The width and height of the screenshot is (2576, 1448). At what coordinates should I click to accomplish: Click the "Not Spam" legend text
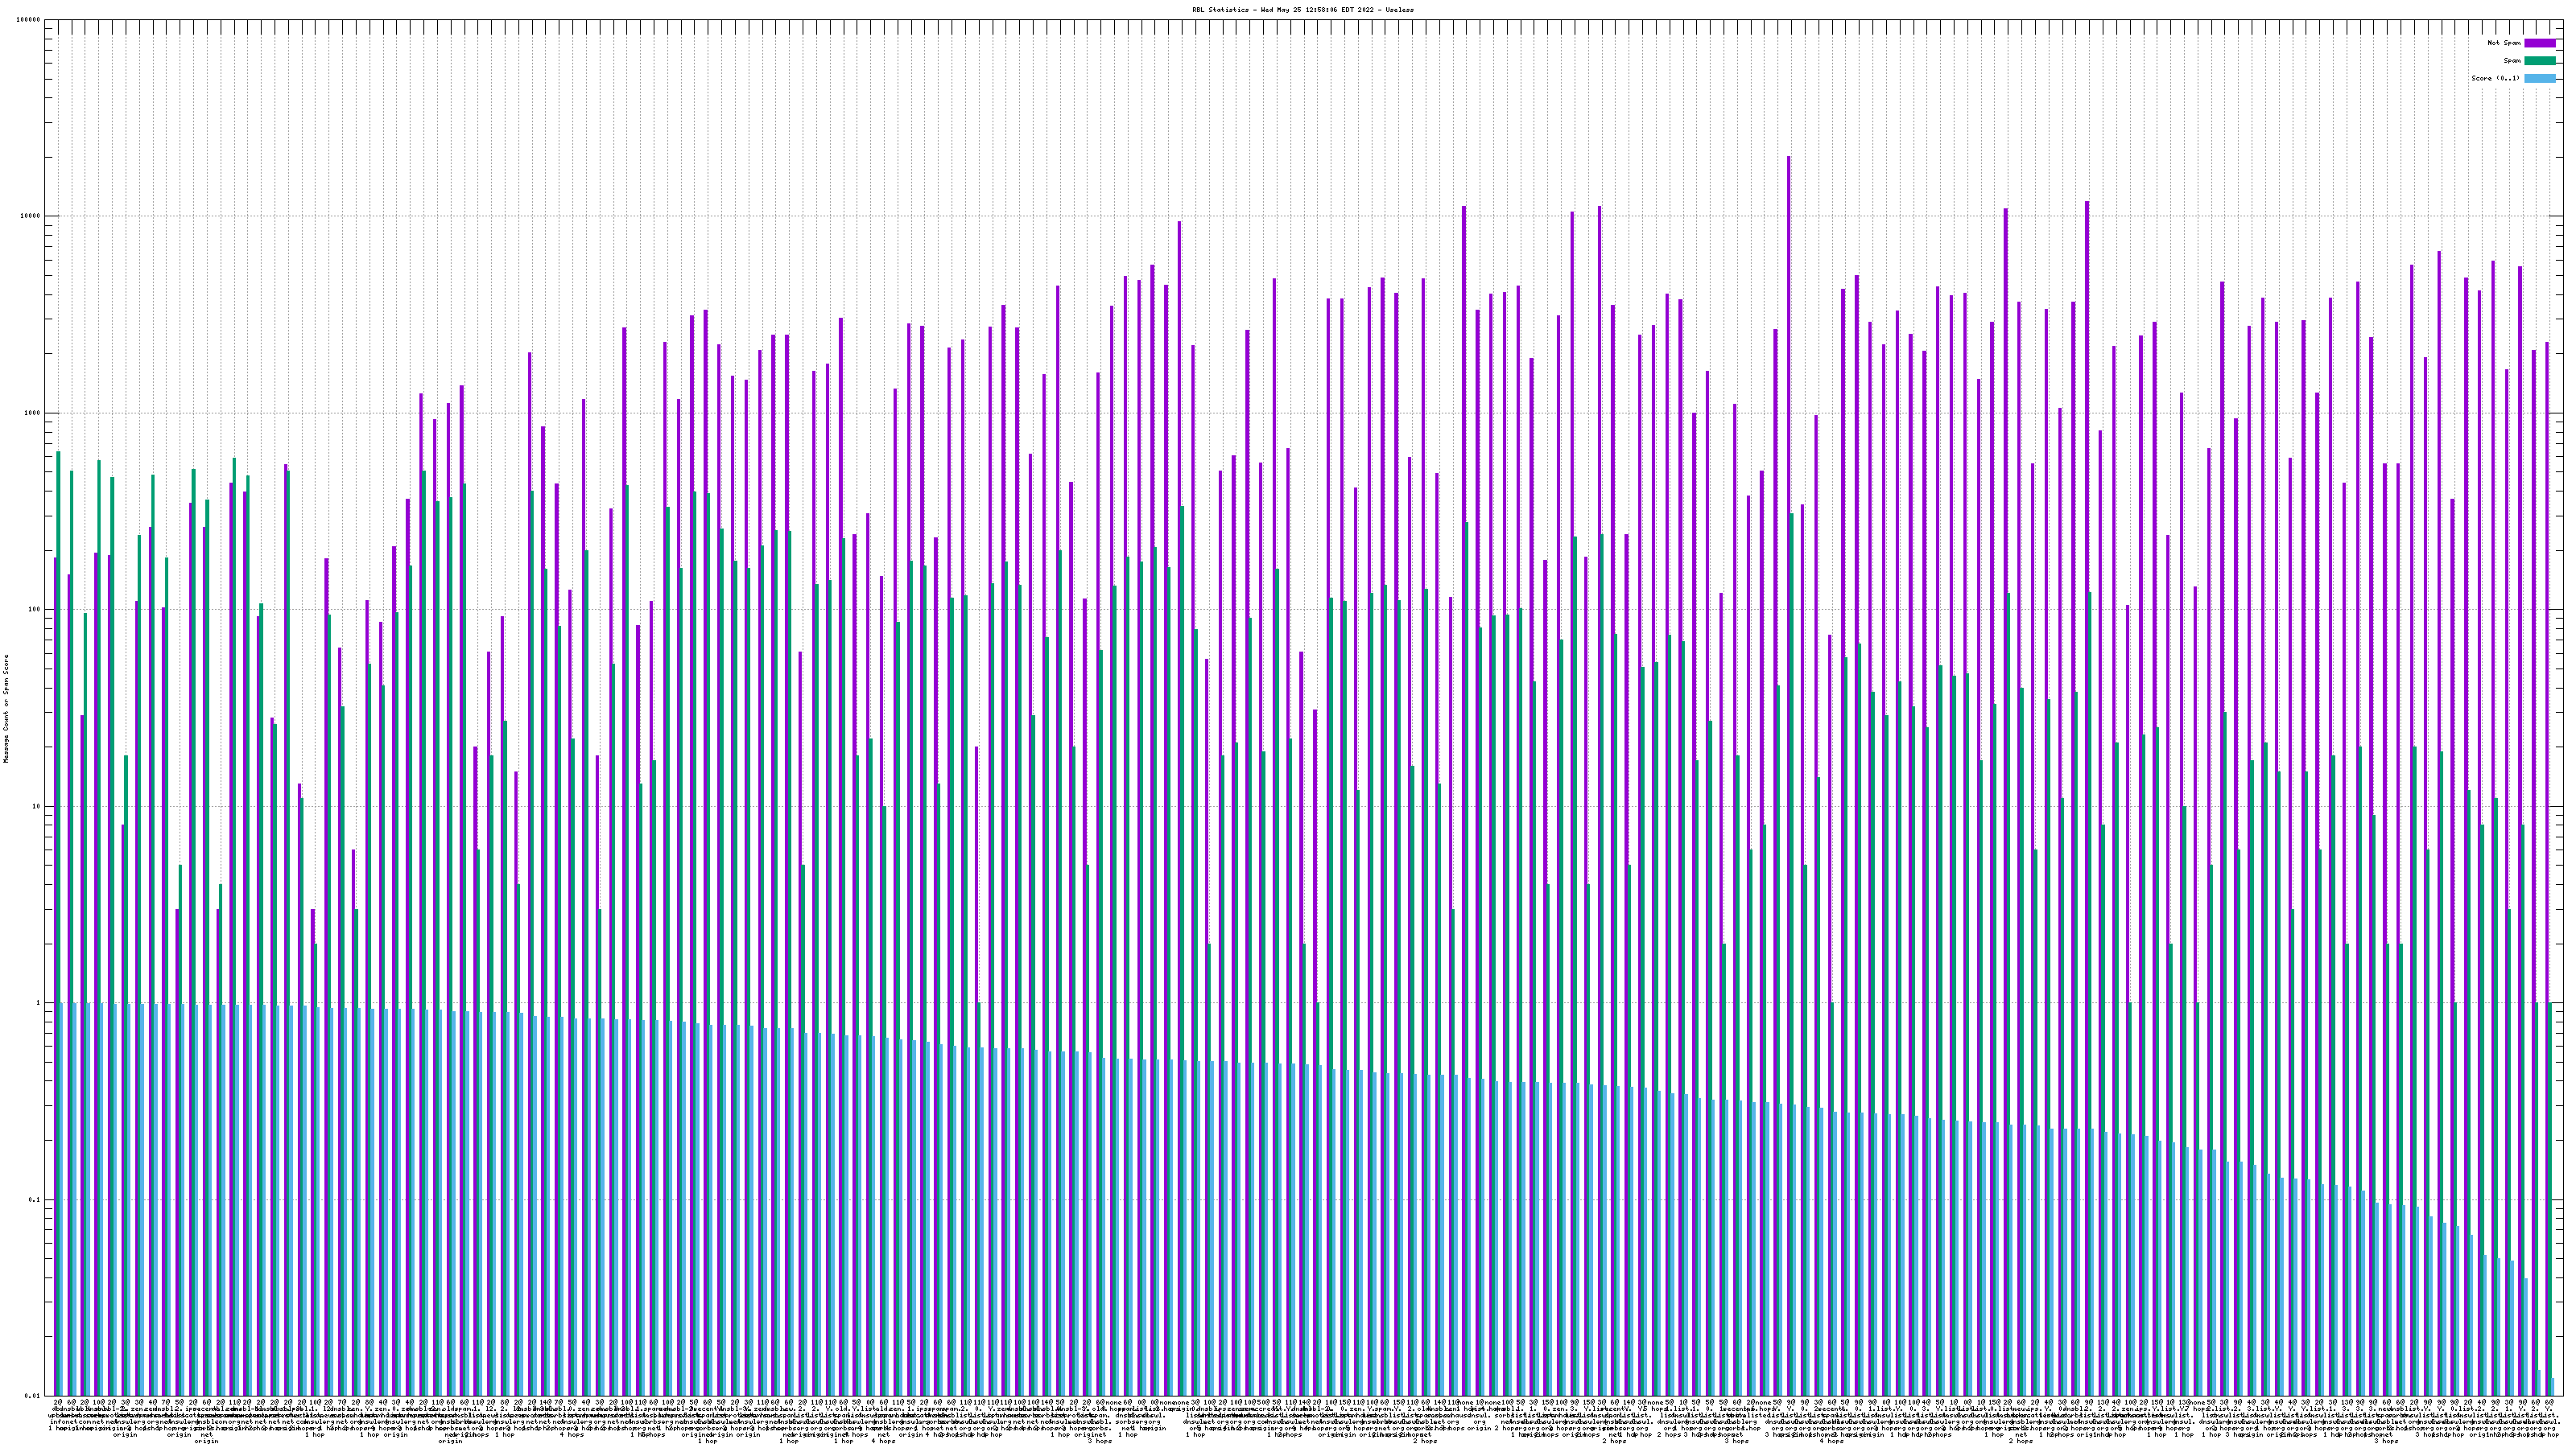(2504, 43)
